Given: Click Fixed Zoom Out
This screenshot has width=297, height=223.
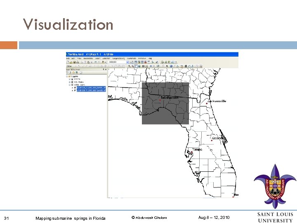Looking at the screenshot, I should pyautogui.click(x=146, y=66).
